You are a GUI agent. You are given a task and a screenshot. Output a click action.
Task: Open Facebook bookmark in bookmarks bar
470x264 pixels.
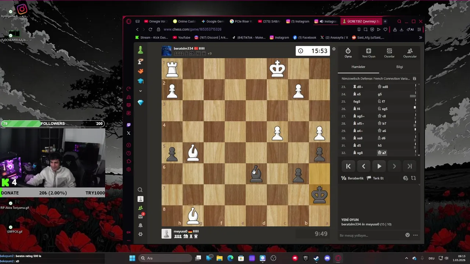(304, 37)
